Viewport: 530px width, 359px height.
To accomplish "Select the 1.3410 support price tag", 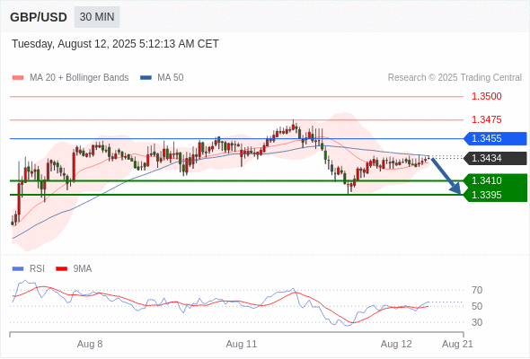I will click(x=495, y=180).
